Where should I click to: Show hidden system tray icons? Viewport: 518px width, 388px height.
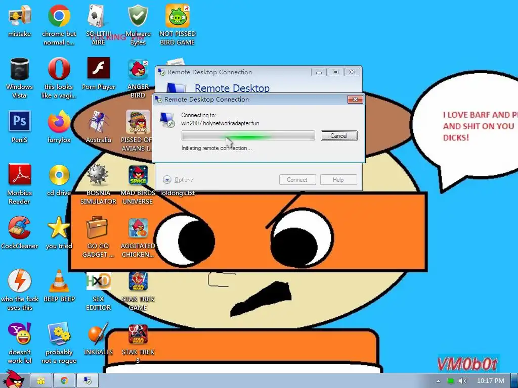pos(438,381)
